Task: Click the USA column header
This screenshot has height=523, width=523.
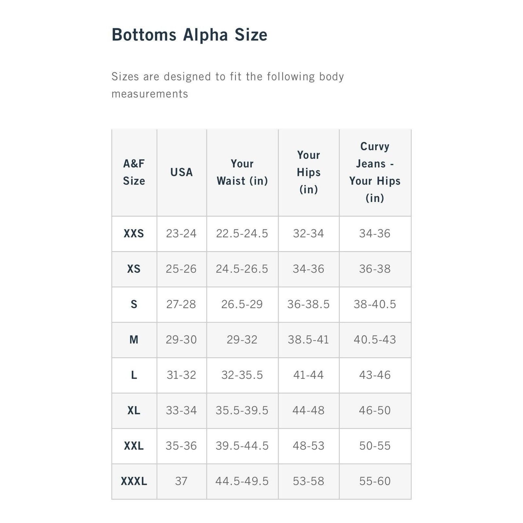Action: point(181,172)
